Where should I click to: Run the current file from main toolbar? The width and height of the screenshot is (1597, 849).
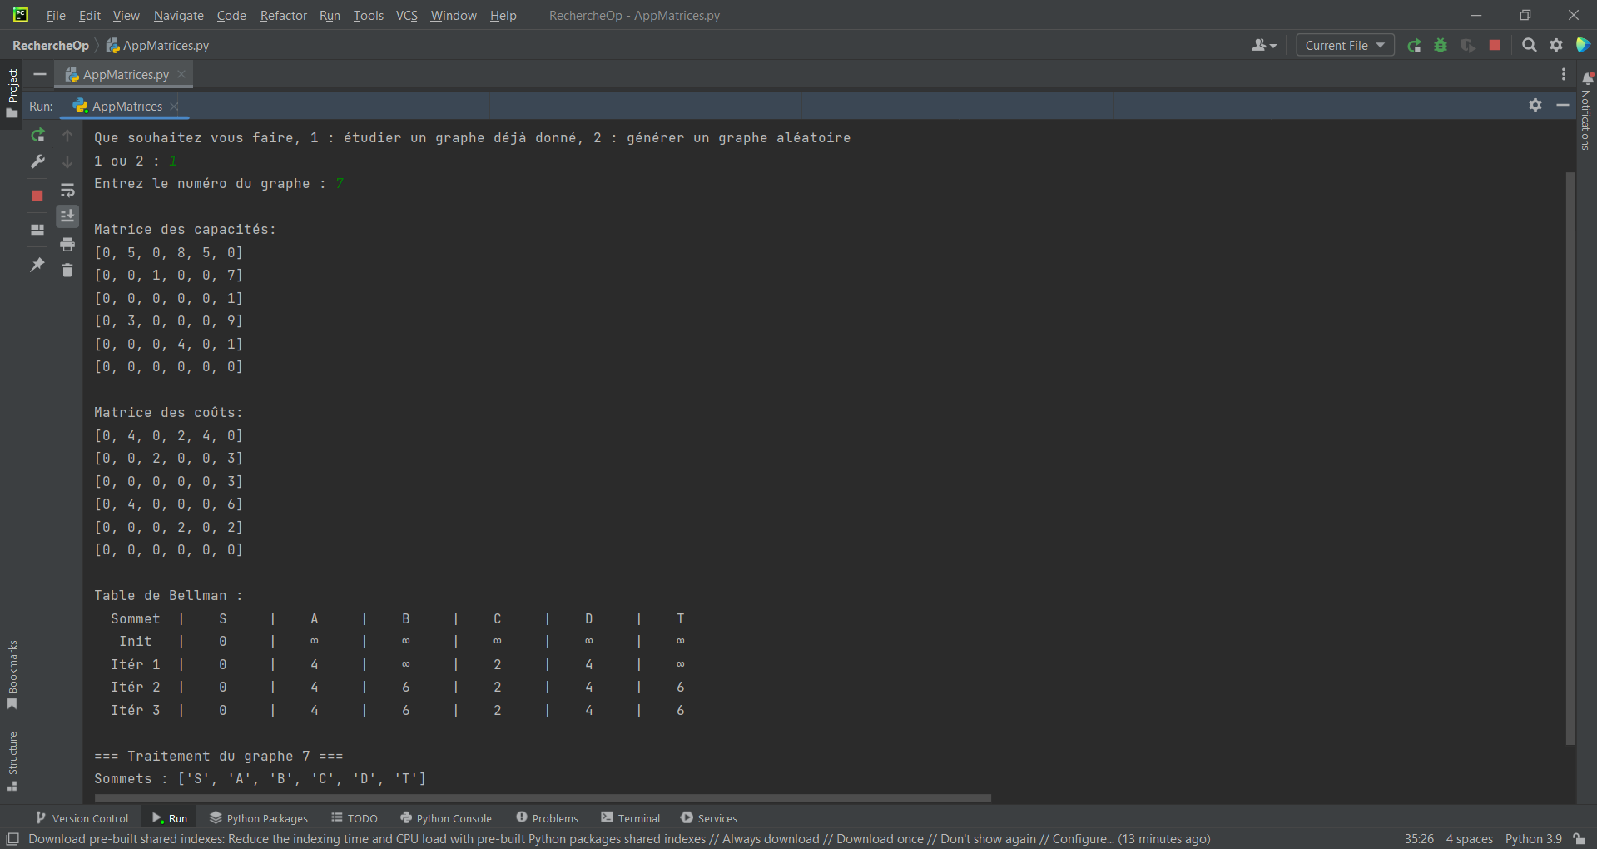tap(1414, 46)
